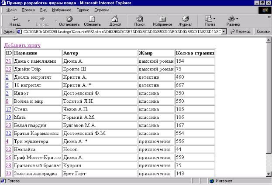Click the Кол-во страниц column header

click(195, 53)
